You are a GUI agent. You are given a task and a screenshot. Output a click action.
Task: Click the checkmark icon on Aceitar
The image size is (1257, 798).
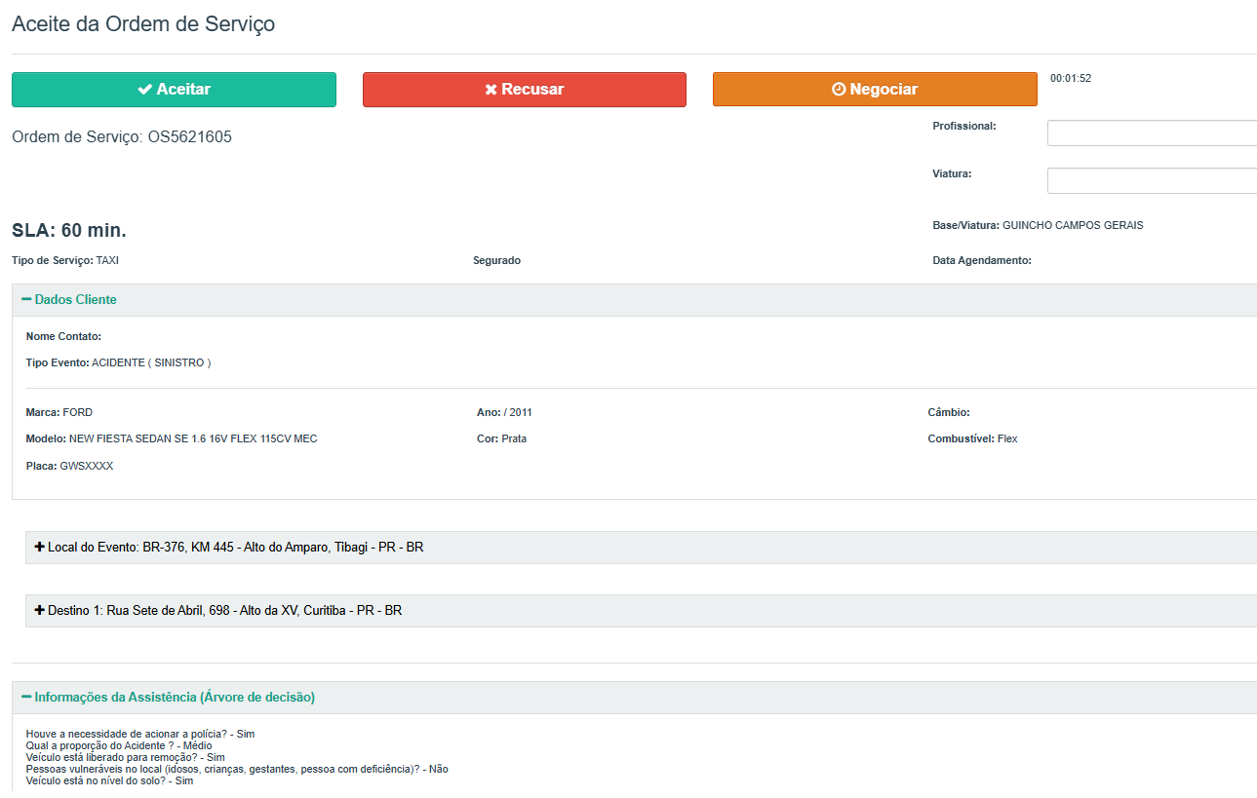coord(144,90)
